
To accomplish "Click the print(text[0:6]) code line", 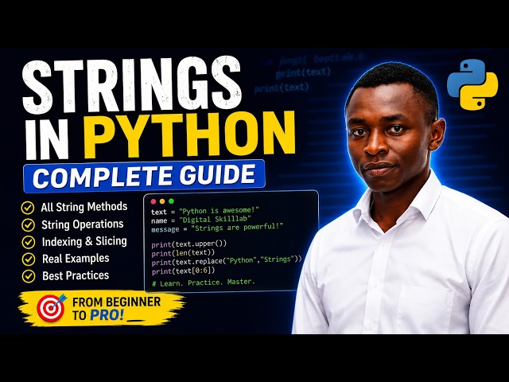I will point(183,271).
